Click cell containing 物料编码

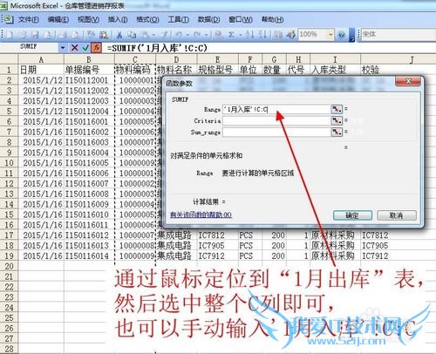tap(135, 70)
